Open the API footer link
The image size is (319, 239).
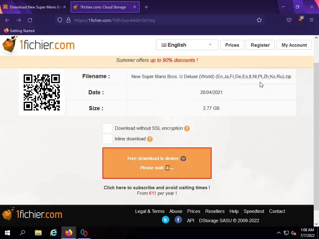pos(191,221)
